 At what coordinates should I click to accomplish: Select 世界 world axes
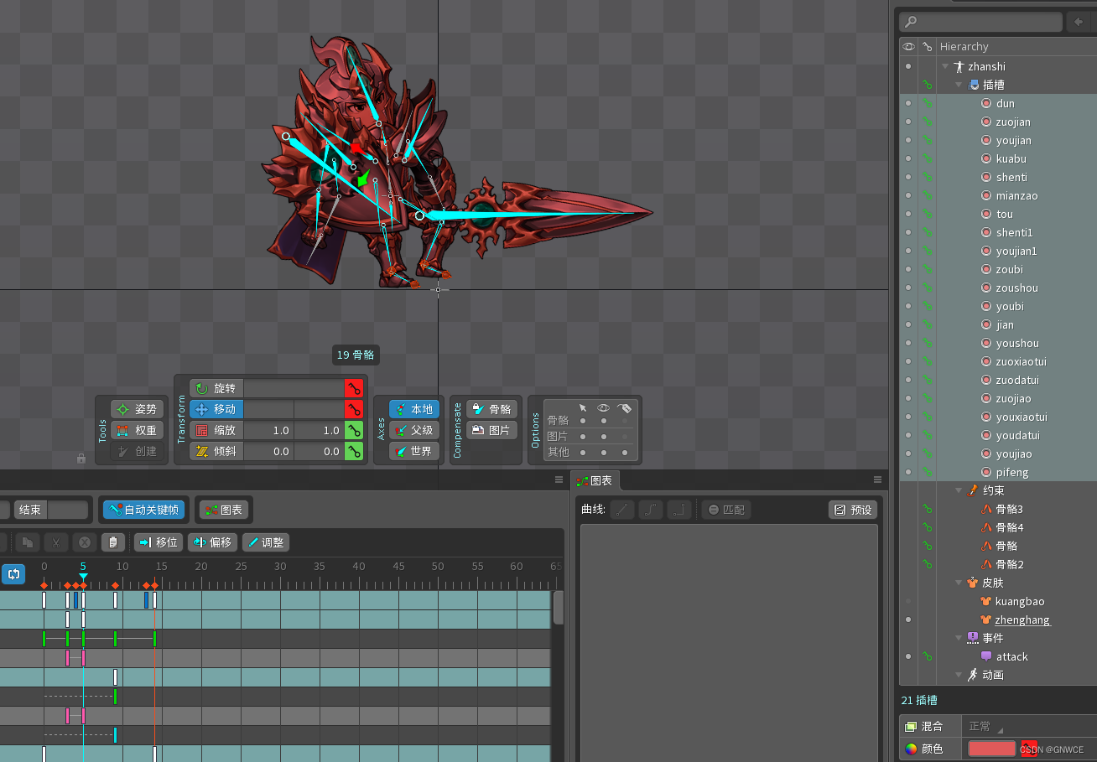pos(413,451)
